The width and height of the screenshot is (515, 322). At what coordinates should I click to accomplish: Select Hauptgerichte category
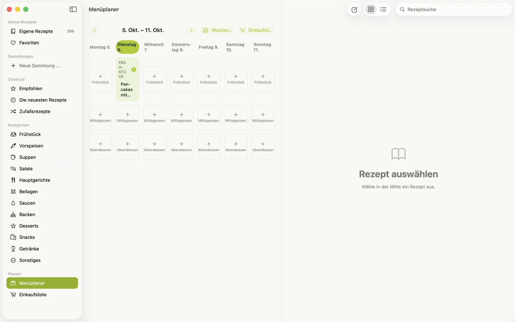click(x=42, y=180)
